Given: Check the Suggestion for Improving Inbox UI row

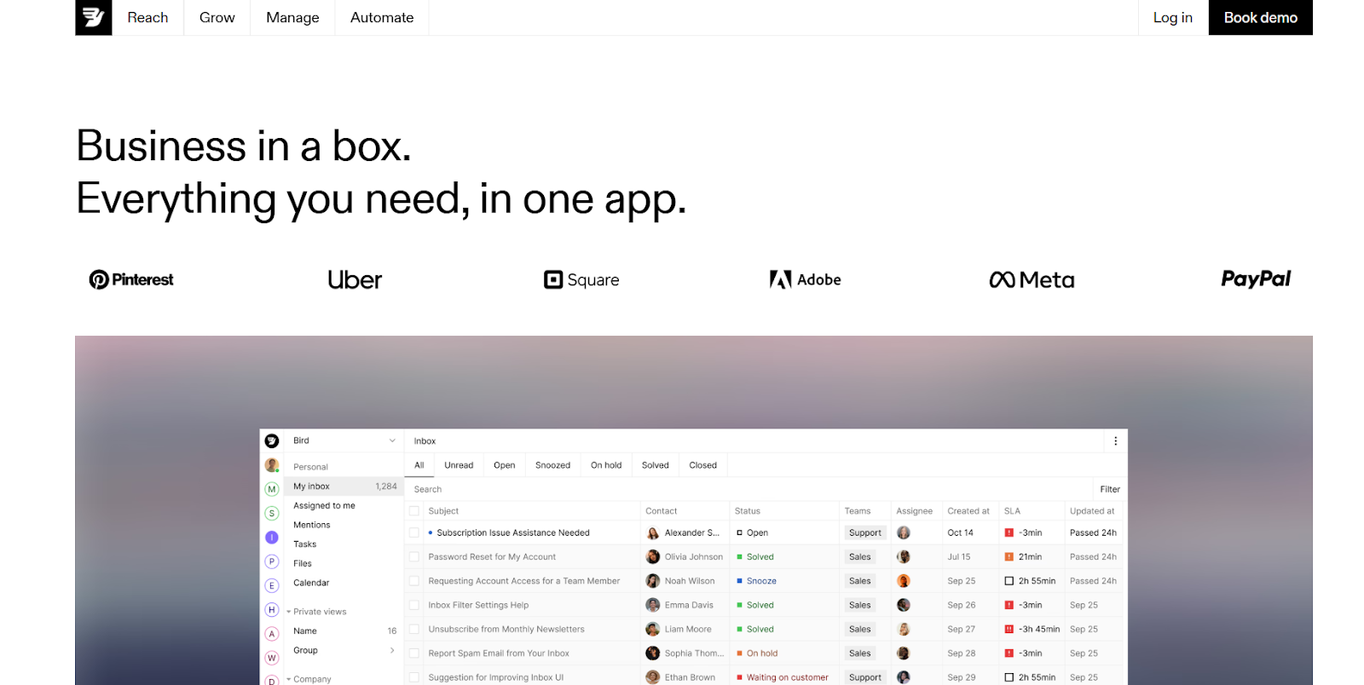Looking at the screenshot, I should 414,677.
